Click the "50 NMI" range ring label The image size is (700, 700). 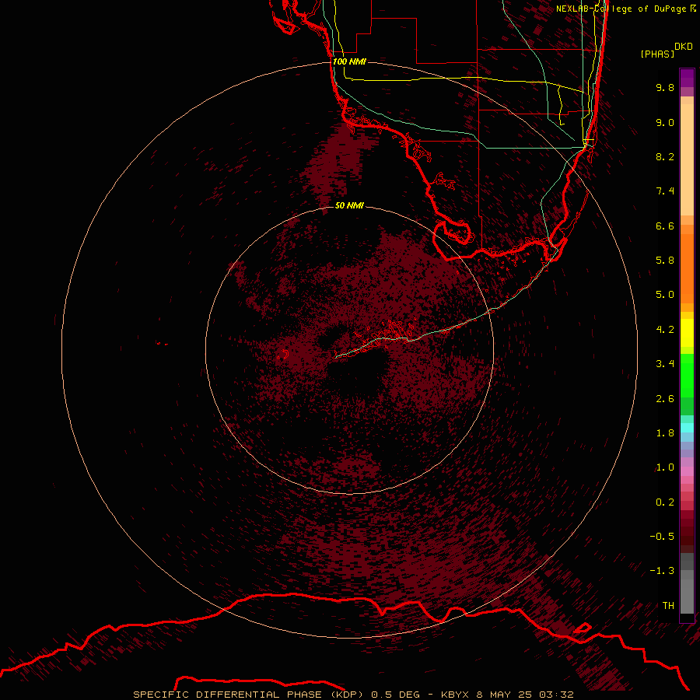[349, 205]
